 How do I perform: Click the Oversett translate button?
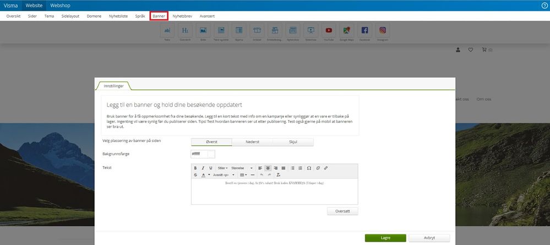342,211
